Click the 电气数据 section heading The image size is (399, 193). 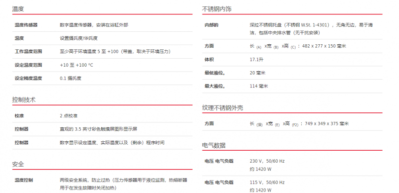[214, 146]
